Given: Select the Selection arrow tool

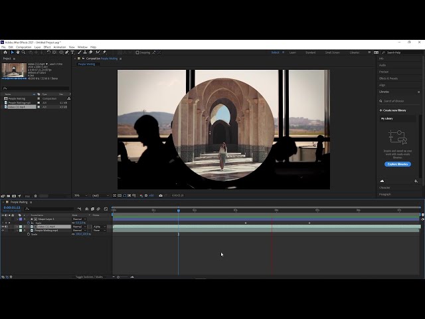Looking at the screenshot, I should coord(12,53).
